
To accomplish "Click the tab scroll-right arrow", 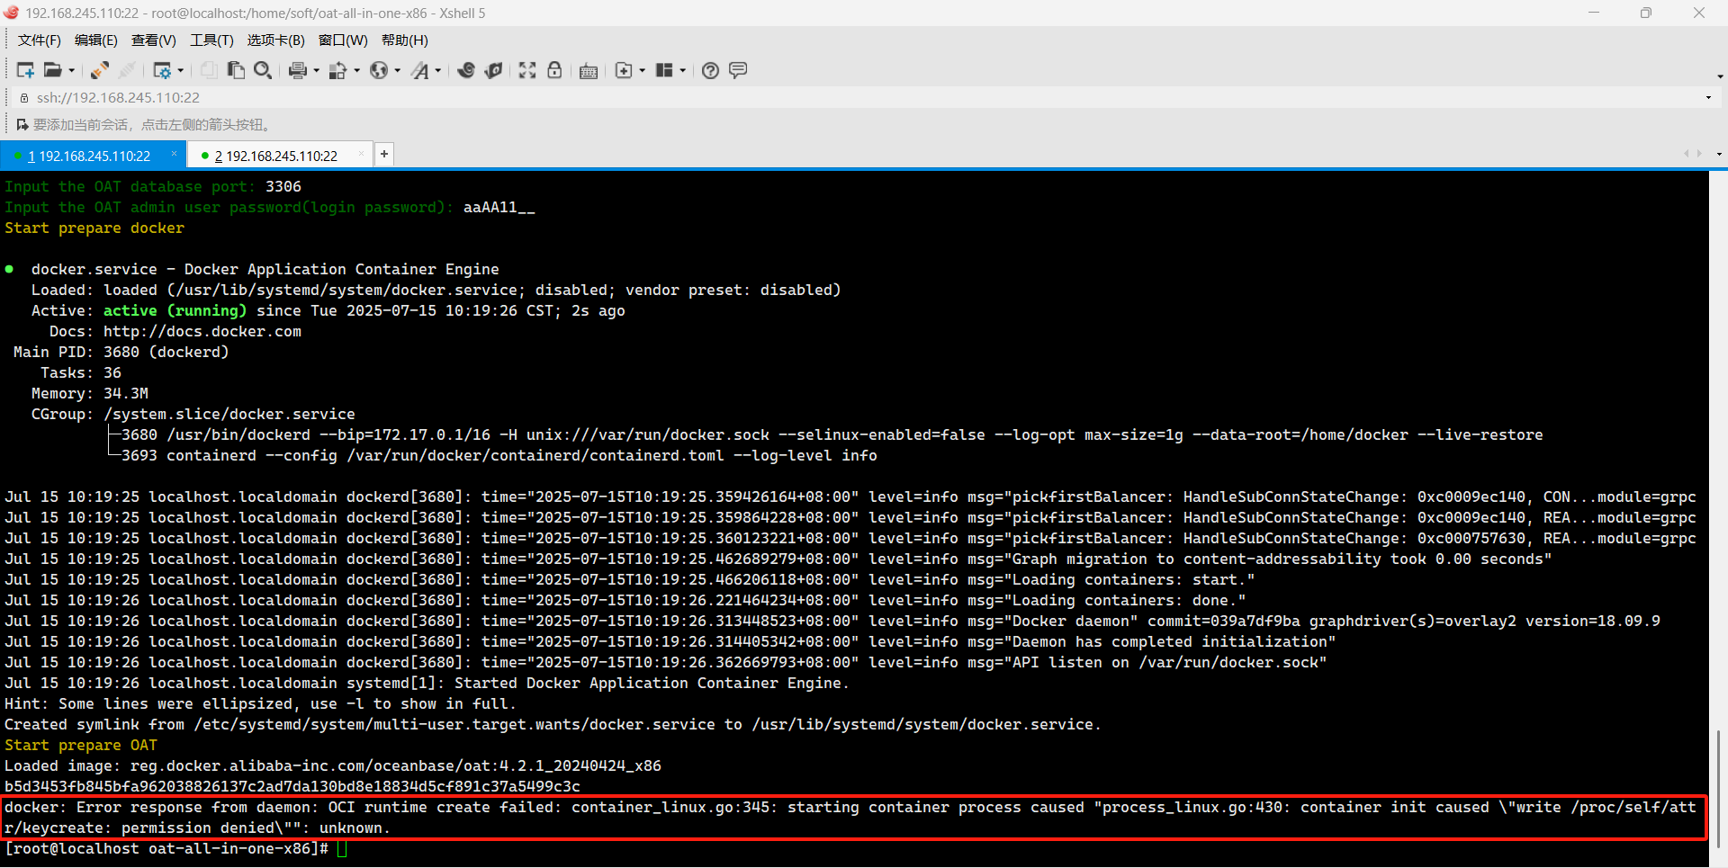I will [x=1699, y=154].
